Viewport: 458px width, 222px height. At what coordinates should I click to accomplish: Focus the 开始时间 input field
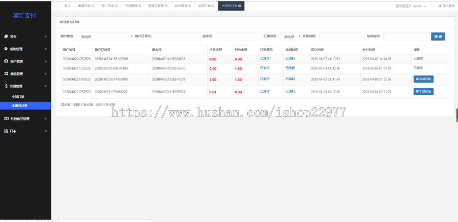pyautogui.click(x=342, y=36)
